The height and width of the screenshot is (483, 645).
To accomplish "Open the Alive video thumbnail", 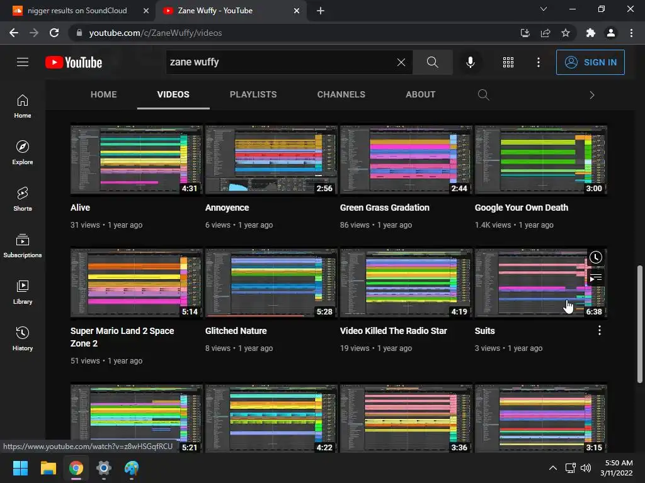I will click(136, 159).
